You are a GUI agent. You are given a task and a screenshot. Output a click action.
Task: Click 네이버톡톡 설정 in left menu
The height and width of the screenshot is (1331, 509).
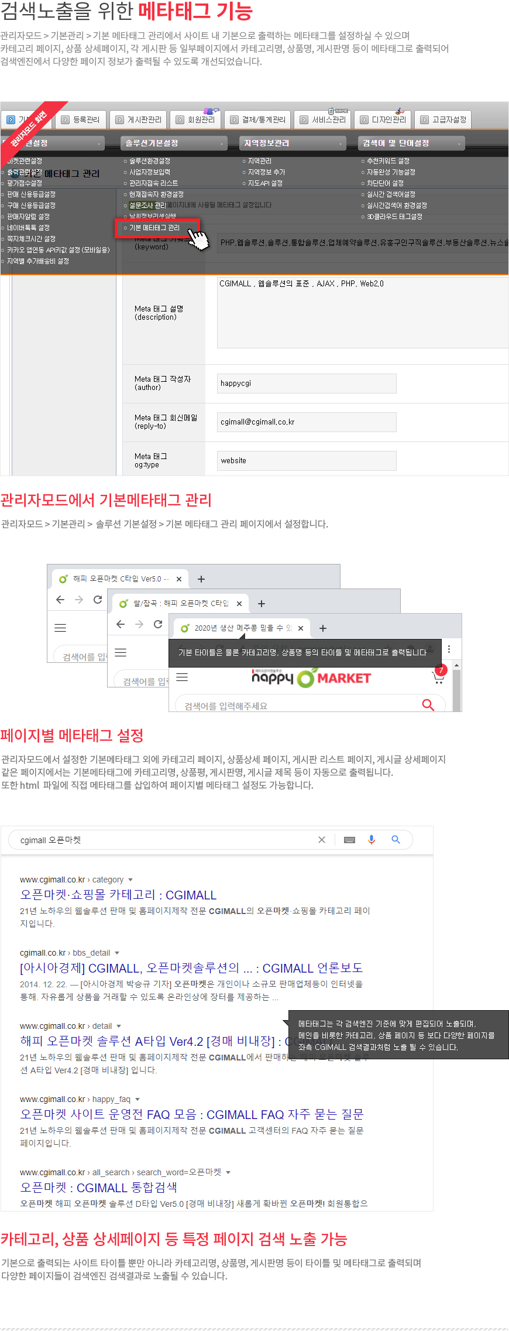pos(28,228)
